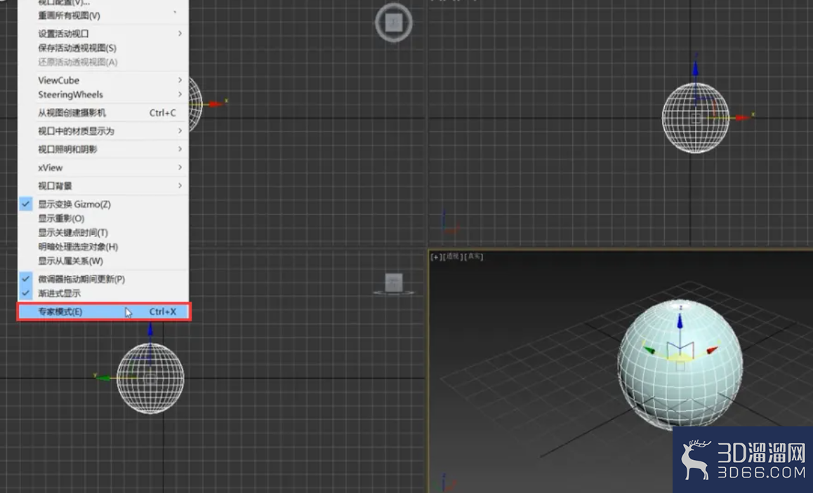Click the 3D溜溜网 watermark logo
The width and height of the screenshot is (813, 493).
pyautogui.click(x=743, y=460)
